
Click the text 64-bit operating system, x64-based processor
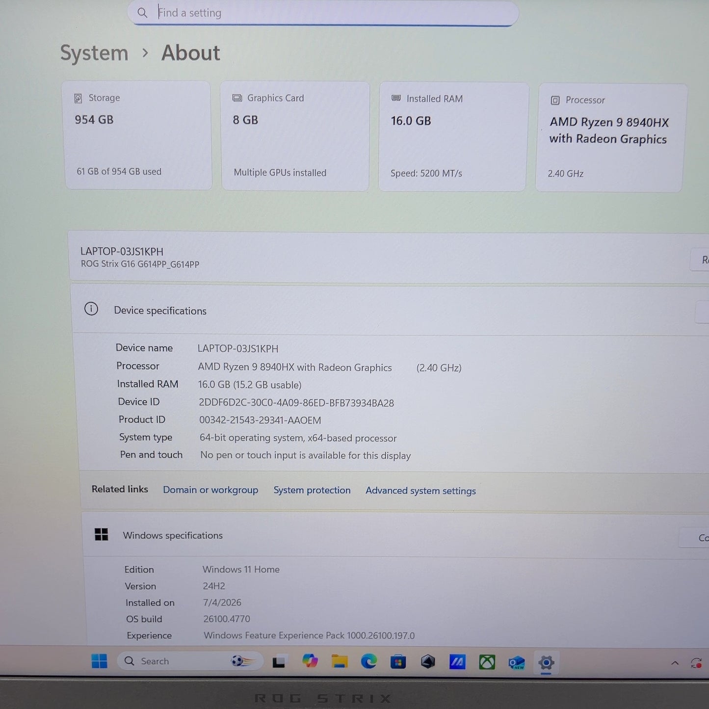point(298,438)
